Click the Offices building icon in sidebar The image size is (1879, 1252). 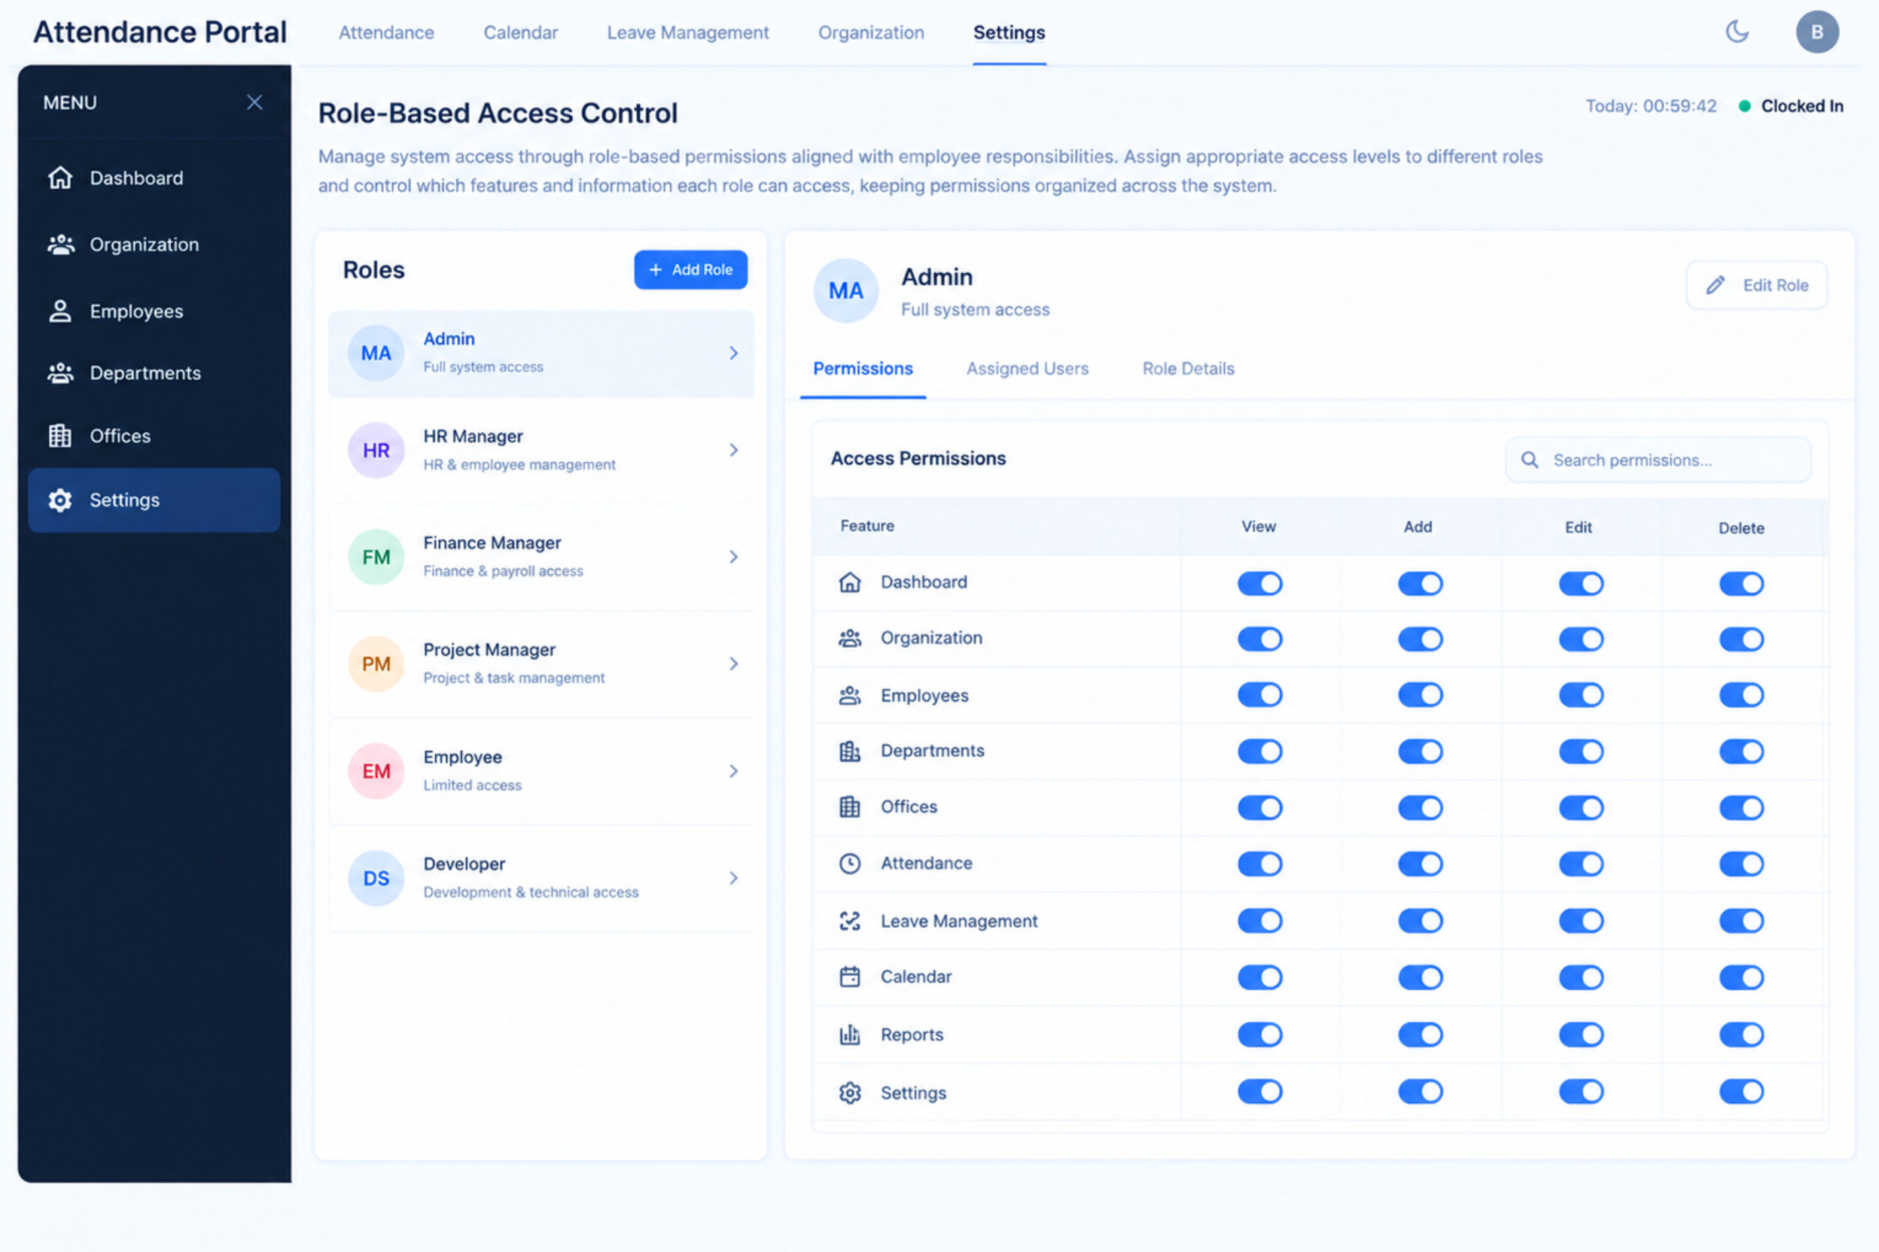[60, 435]
